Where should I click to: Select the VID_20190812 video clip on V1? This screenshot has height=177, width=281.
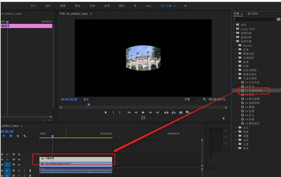[x=76, y=164]
